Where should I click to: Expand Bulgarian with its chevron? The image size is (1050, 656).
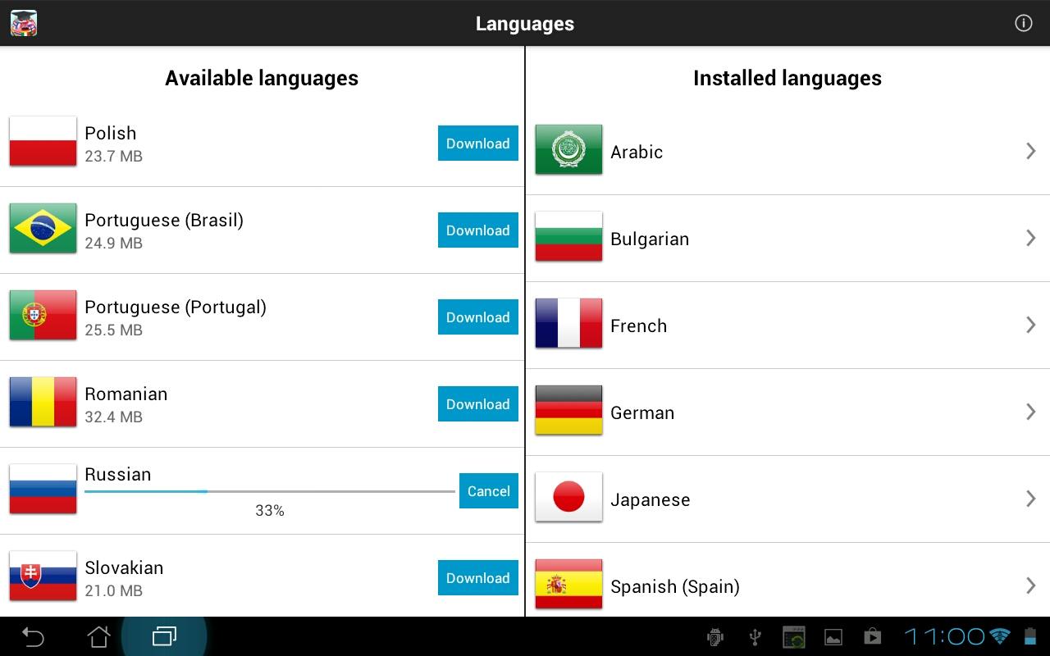pos(1031,238)
